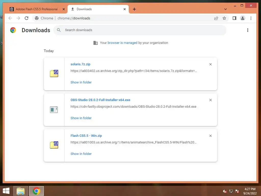Image resolution: width=261 pixels, height=196 pixels.
Task: Close the Downloads tab
Action: (x=124, y=9)
